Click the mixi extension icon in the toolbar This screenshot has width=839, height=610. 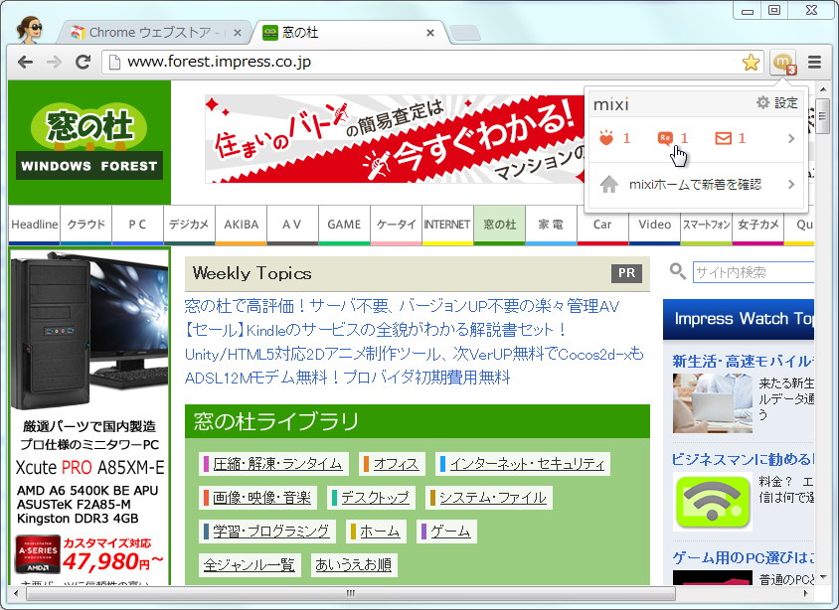pos(783,62)
